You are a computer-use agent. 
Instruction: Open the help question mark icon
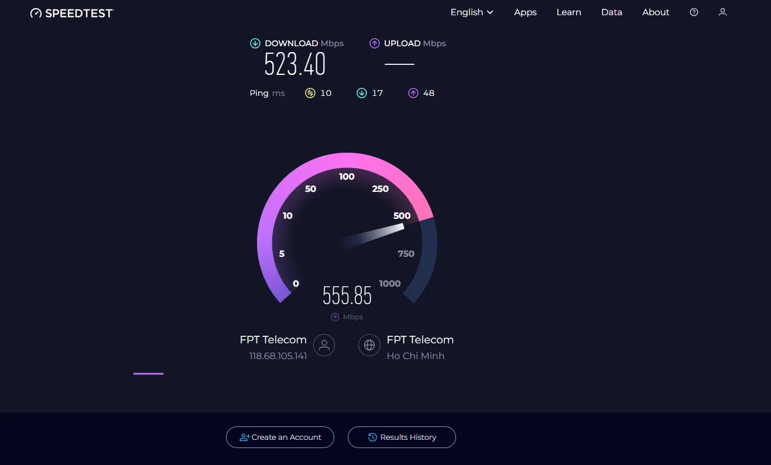click(x=694, y=12)
